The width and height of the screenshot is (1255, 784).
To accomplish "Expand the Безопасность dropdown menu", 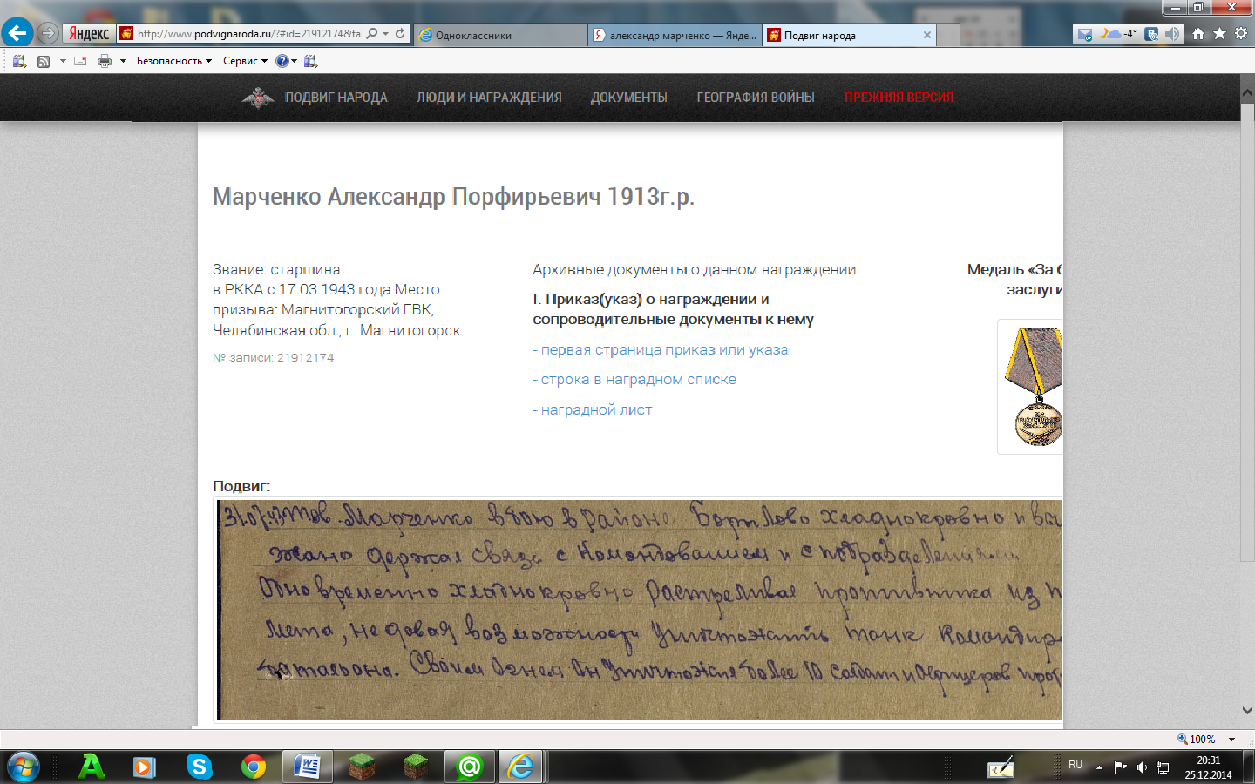I will pos(173,61).
